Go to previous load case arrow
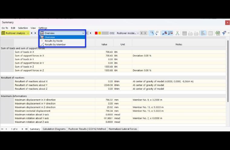This screenshot has width=230, height=150. pyautogui.click(x=142, y=33)
